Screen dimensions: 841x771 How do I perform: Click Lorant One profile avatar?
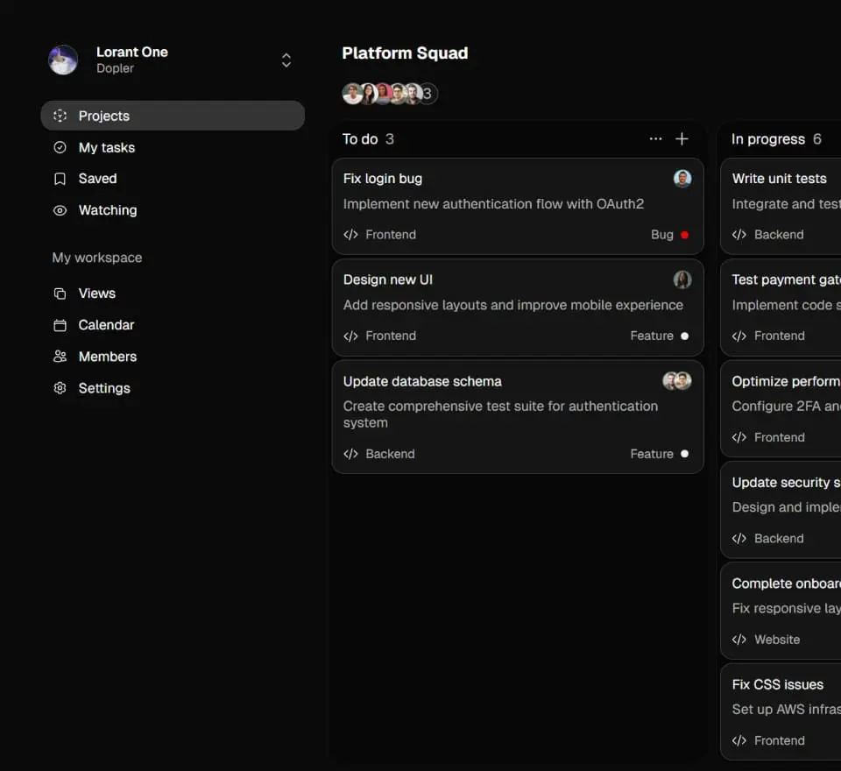(x=63, y=60)
